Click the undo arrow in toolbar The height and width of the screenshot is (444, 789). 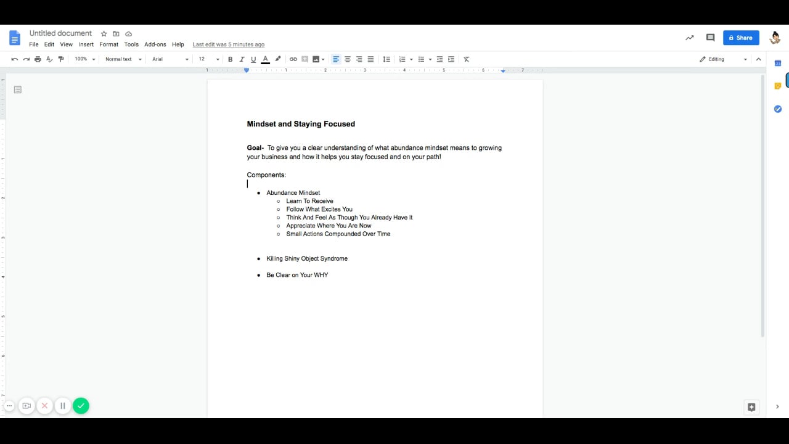14,59
